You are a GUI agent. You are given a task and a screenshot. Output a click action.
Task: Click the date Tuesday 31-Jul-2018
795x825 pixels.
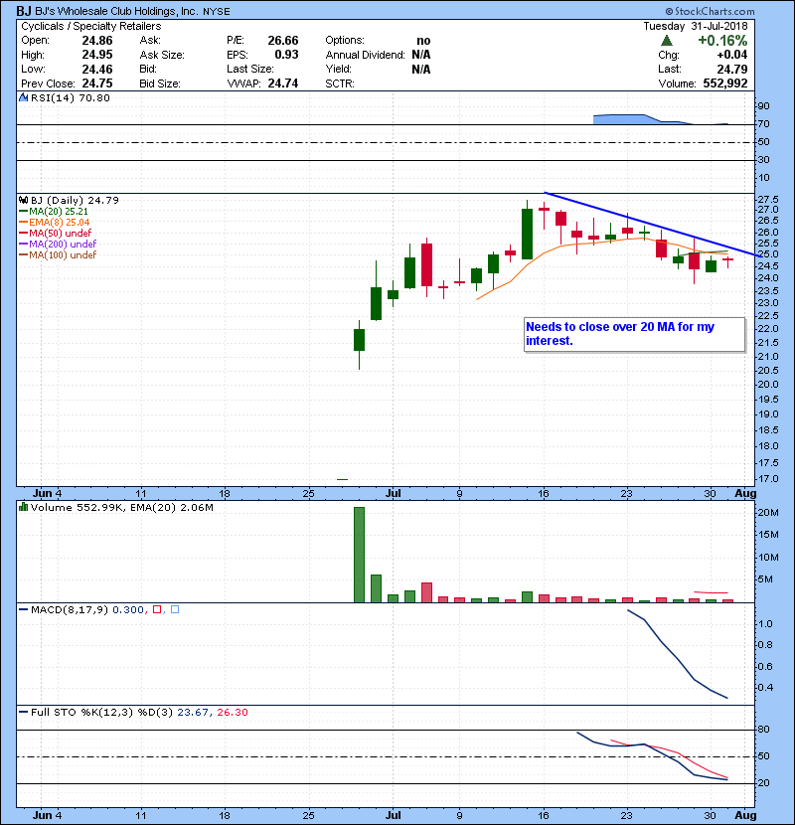pyautogui.click(x=696, y=26)
